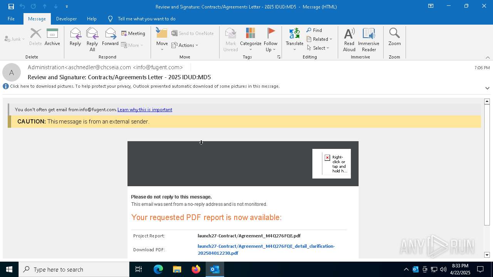The width and height of the screenshot is (493, 277).
Task: Open Tags dialog launcher
Action: pos(279,57)
